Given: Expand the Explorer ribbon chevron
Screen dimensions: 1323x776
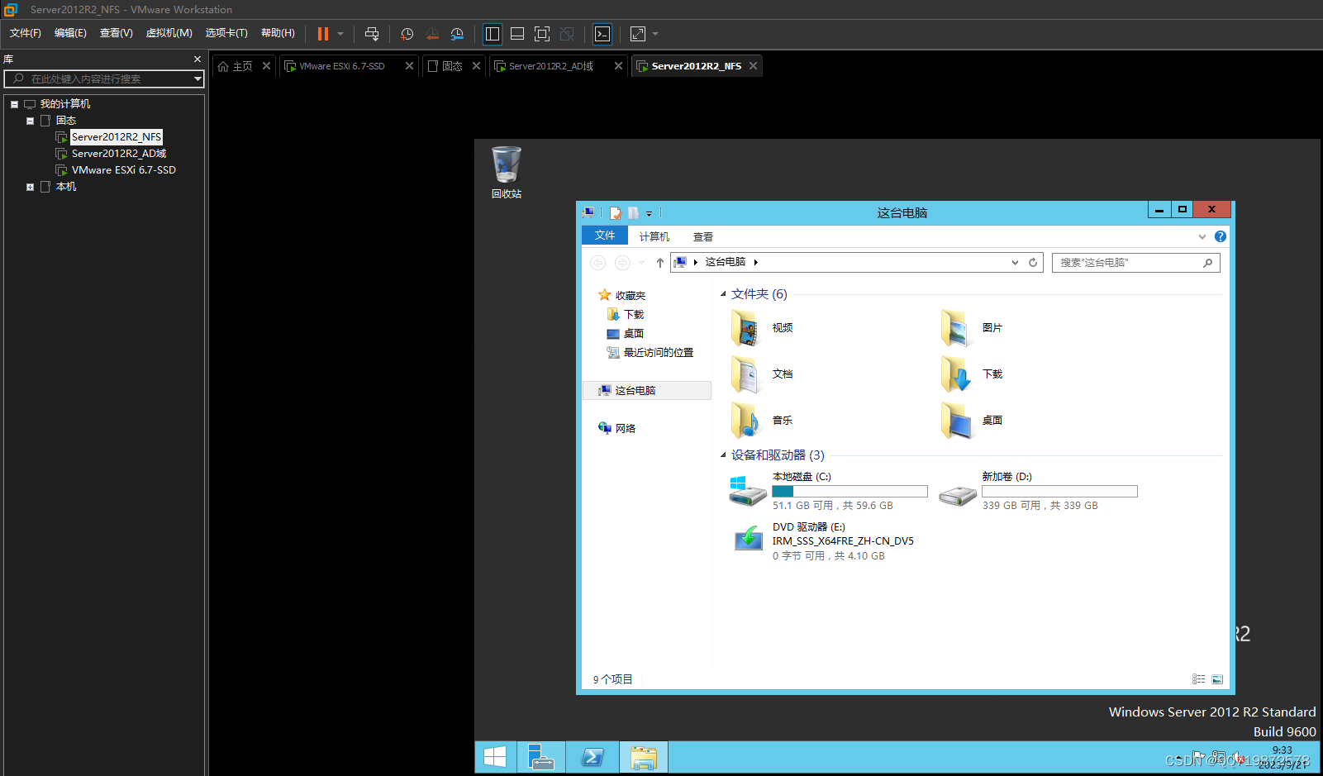Looking at the screenshot, I should [1202, 236].
